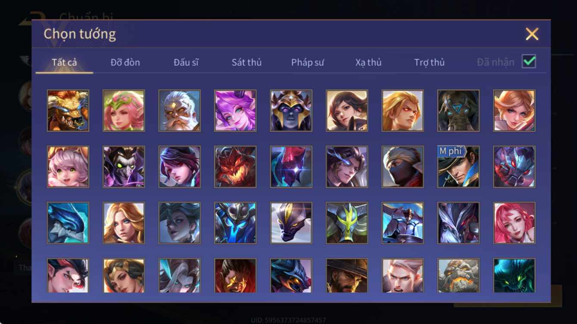Select the green glowing monster hero thumbnail
The width and height of the screenshot is (577, 324).
point(514,275)
